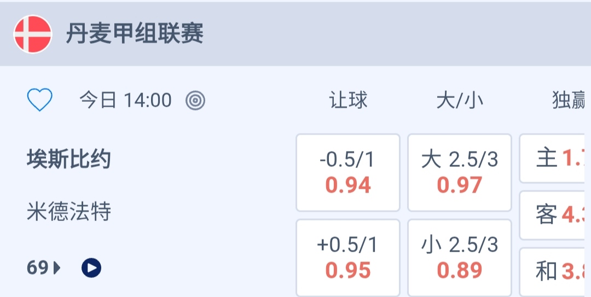591x297 pixels.
Task: Play the live stream video icon
Action: 91,267
